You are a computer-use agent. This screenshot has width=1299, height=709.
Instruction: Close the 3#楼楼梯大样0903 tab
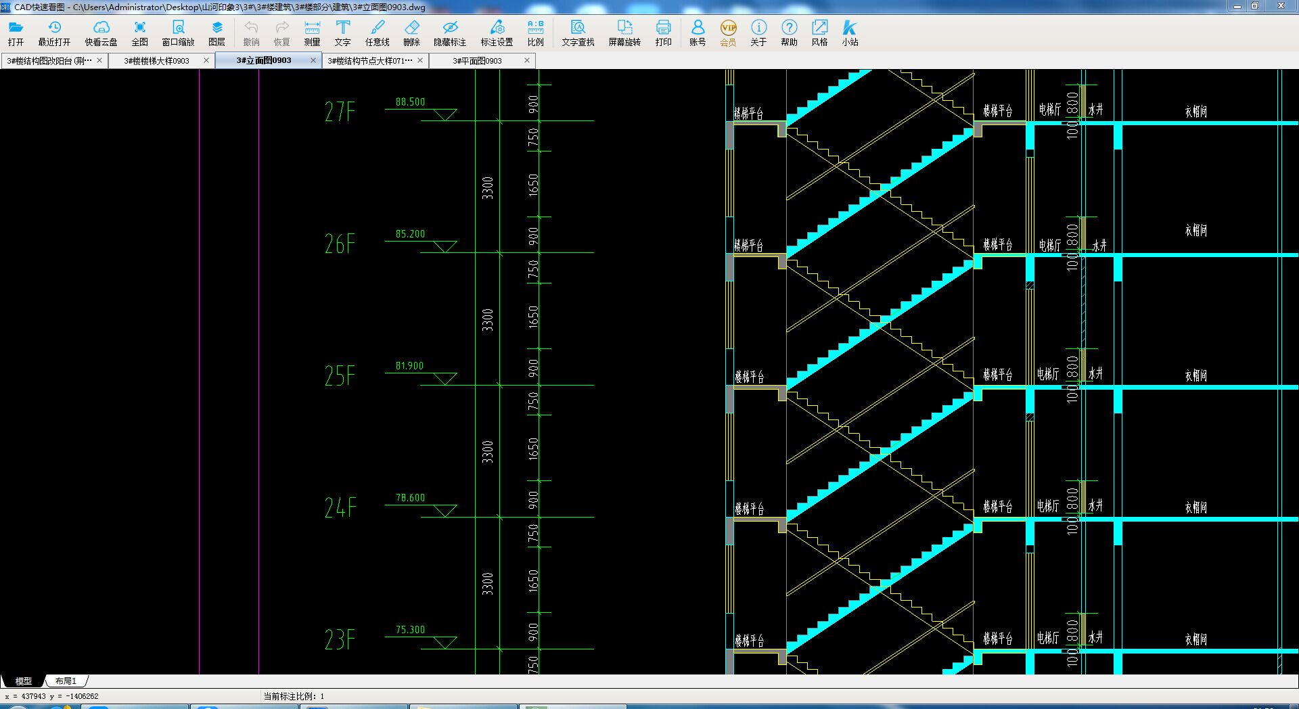coord(206,60)
